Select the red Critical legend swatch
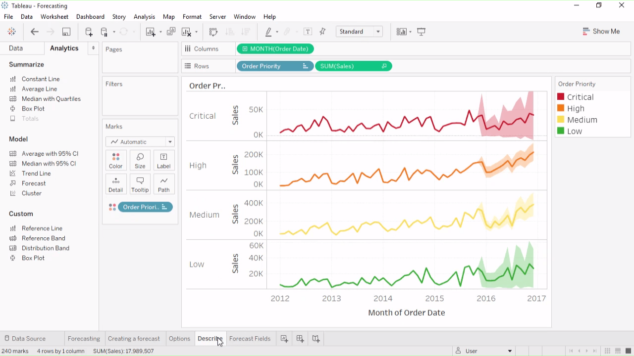Screen dimensions: 634x356 561,97
